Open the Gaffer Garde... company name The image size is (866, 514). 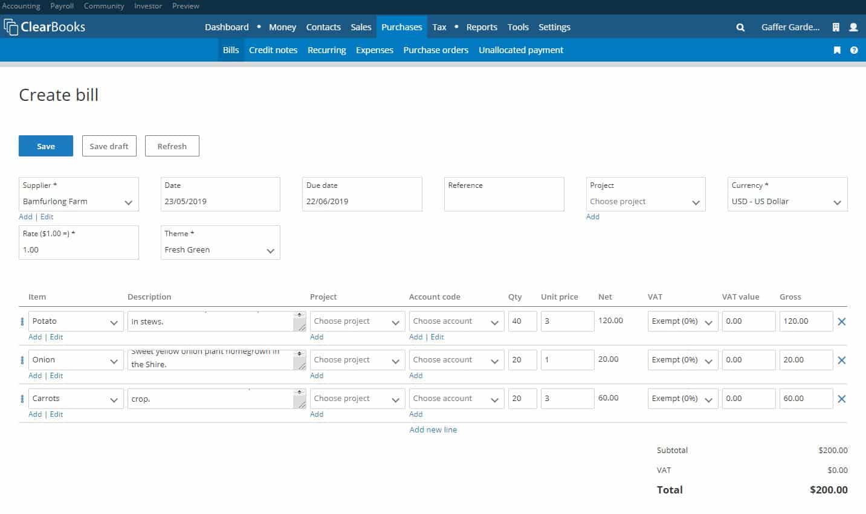790,27
